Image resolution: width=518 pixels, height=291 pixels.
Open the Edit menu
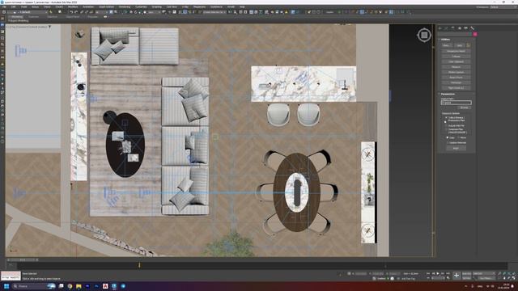click(13, 7)
